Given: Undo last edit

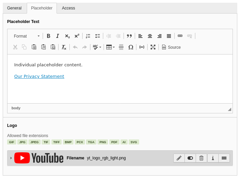Looking at the screenshot, I should pos(75,47).
